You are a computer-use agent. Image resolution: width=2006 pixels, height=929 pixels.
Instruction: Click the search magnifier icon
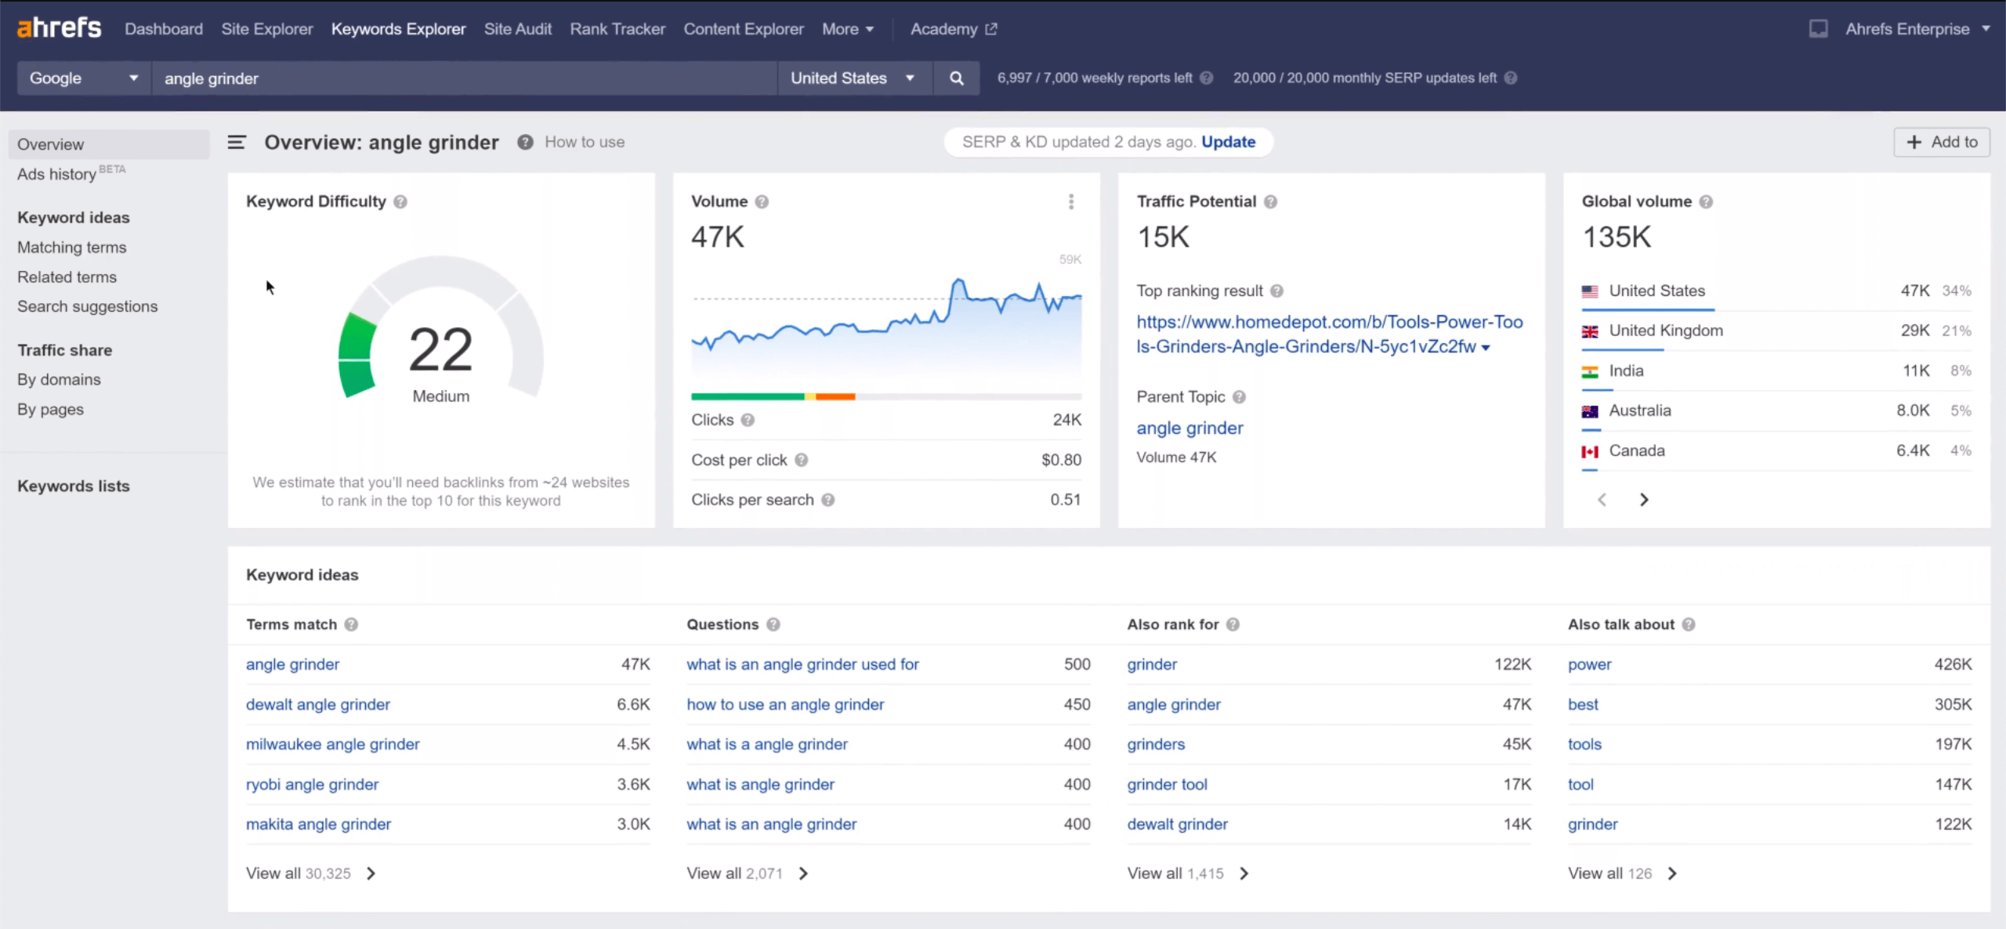pos(956,78)
